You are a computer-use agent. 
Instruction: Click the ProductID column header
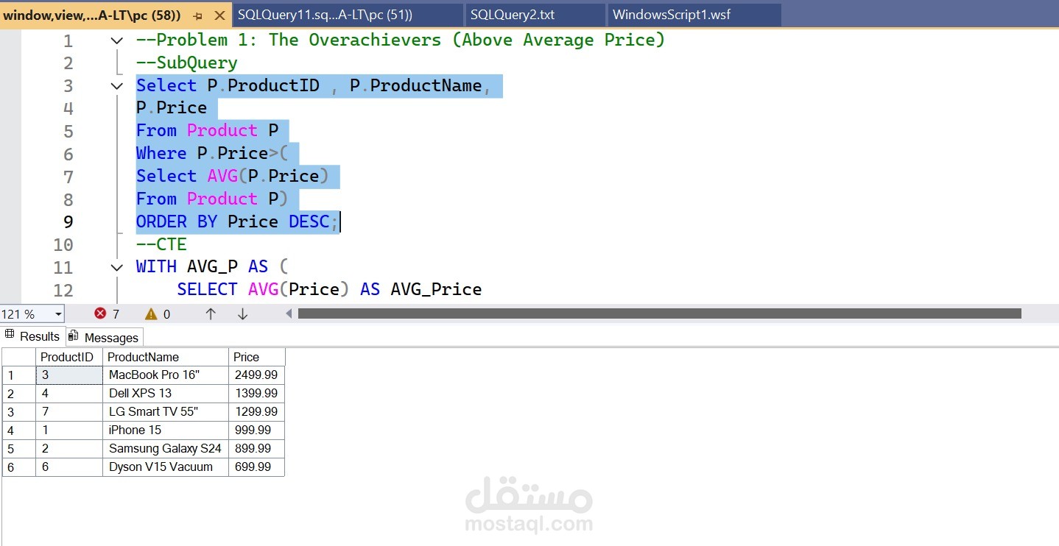[69, 357]
